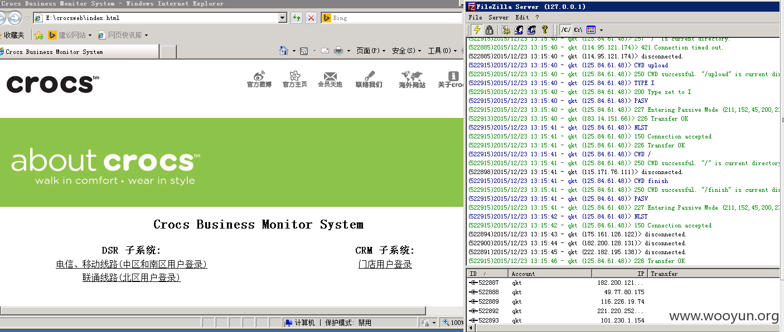This screenshot has width=784, height=332.
Task: Open the Home icon dropdown arrow in IE
Action: 294,51
